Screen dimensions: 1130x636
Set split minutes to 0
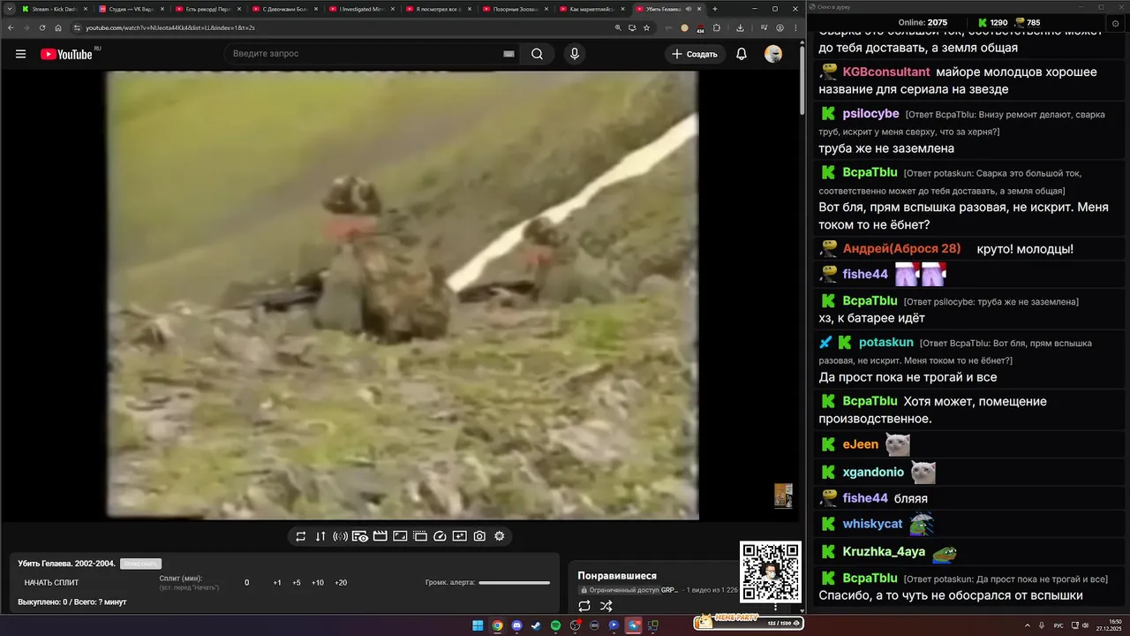tap(247, 583)
